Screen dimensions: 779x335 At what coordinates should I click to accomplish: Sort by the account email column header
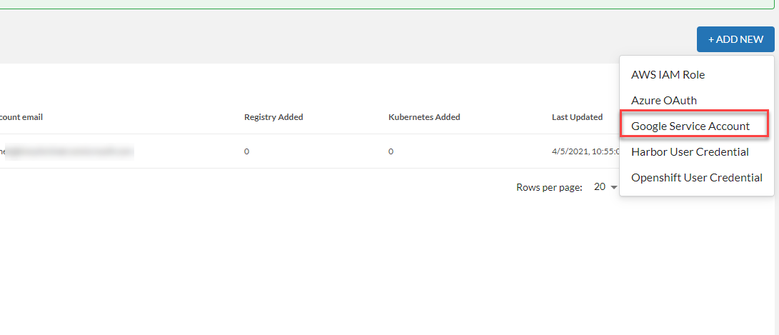pos(21,117)
